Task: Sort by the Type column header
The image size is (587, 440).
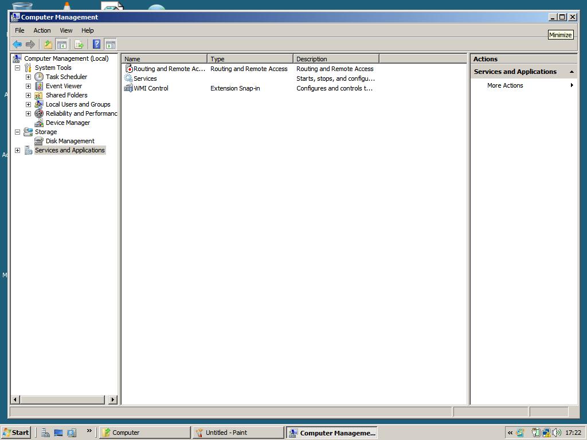Action: pyautogui.click(x=250, y=59)
